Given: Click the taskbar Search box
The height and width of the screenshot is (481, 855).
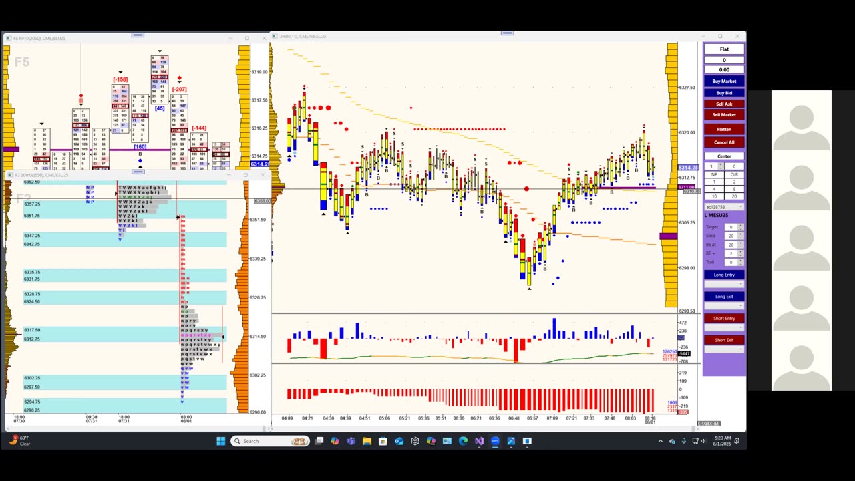Looking at the screenshot, I should (270, 441).
